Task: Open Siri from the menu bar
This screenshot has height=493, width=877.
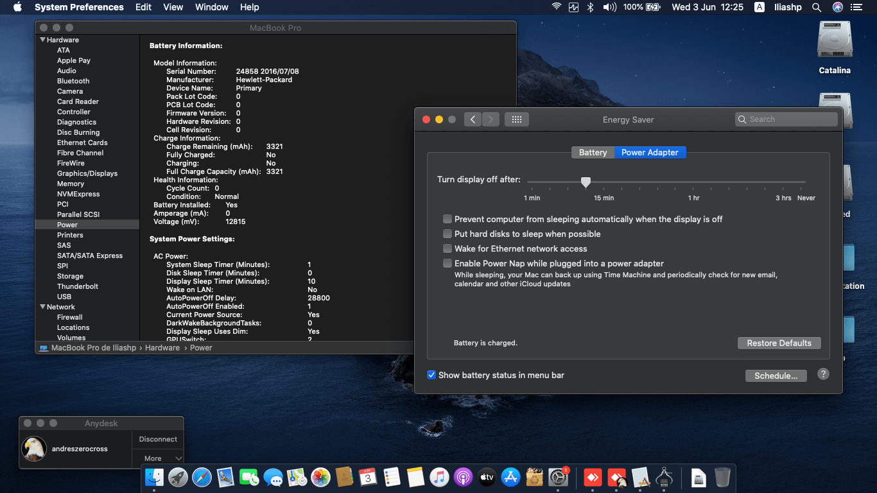Action: point(837,7)
